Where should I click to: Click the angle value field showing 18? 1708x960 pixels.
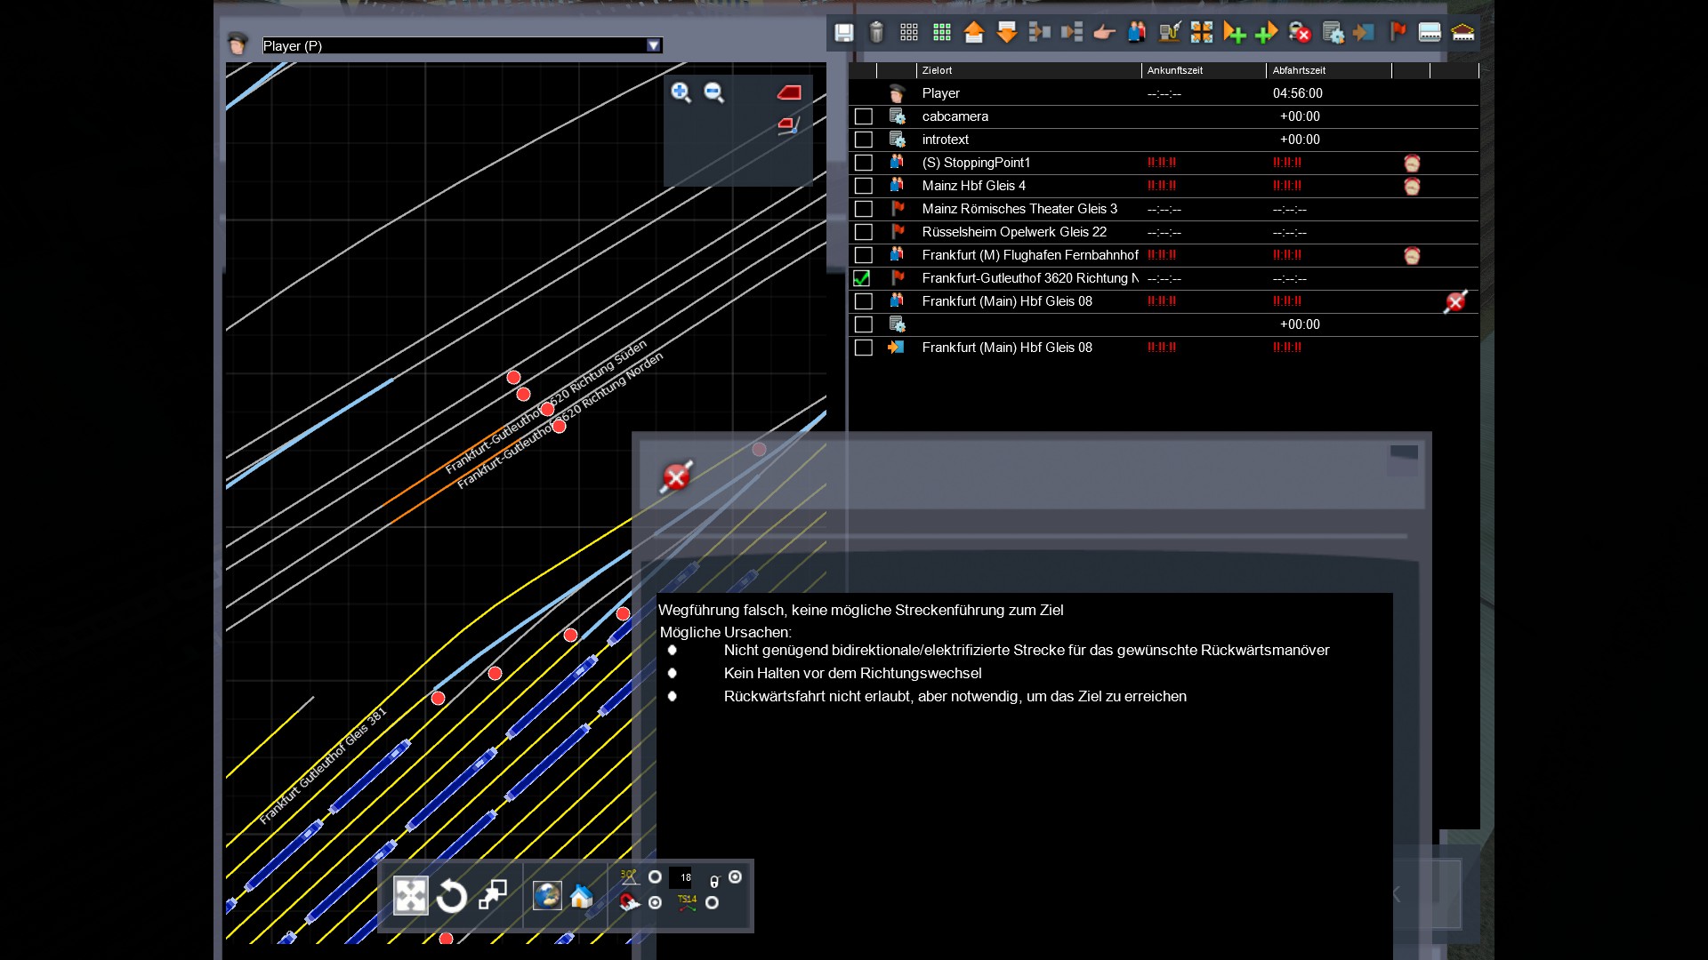pos(682,877)
